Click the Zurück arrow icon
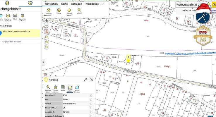 (59, 10)
